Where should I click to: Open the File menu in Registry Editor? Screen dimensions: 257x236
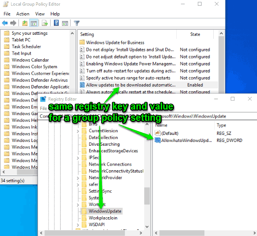(43, 109)
